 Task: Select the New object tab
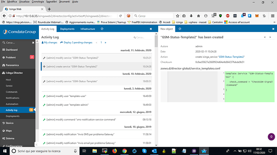point(167,29)
